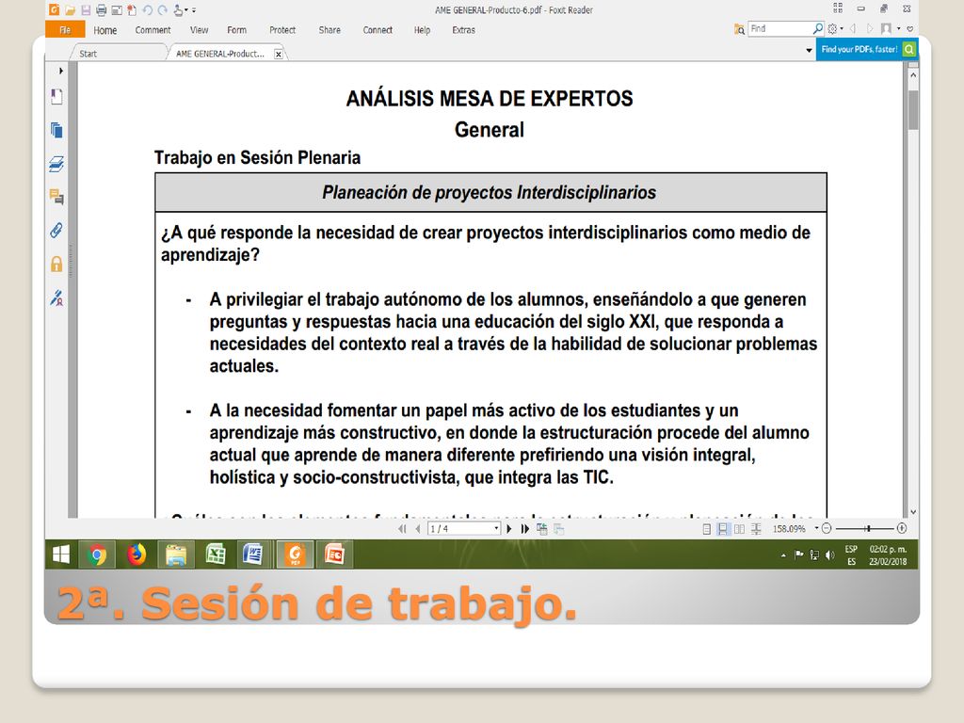The image size is (964, 723).
Task: Expand the navigation panel arrow at sidebar top
Action: click(x=61, y=71)
